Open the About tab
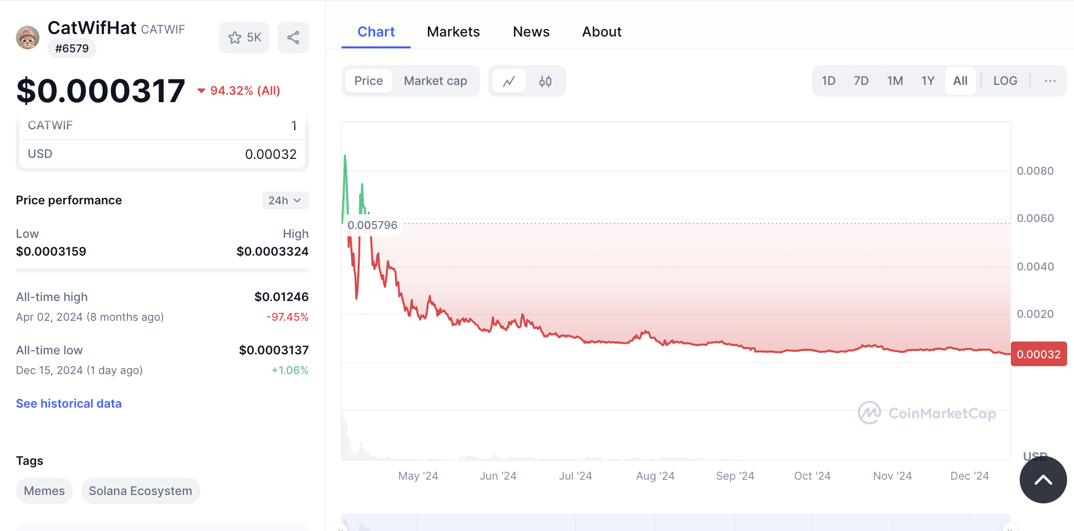1074x531 pixels. click(x=602, y=32)
